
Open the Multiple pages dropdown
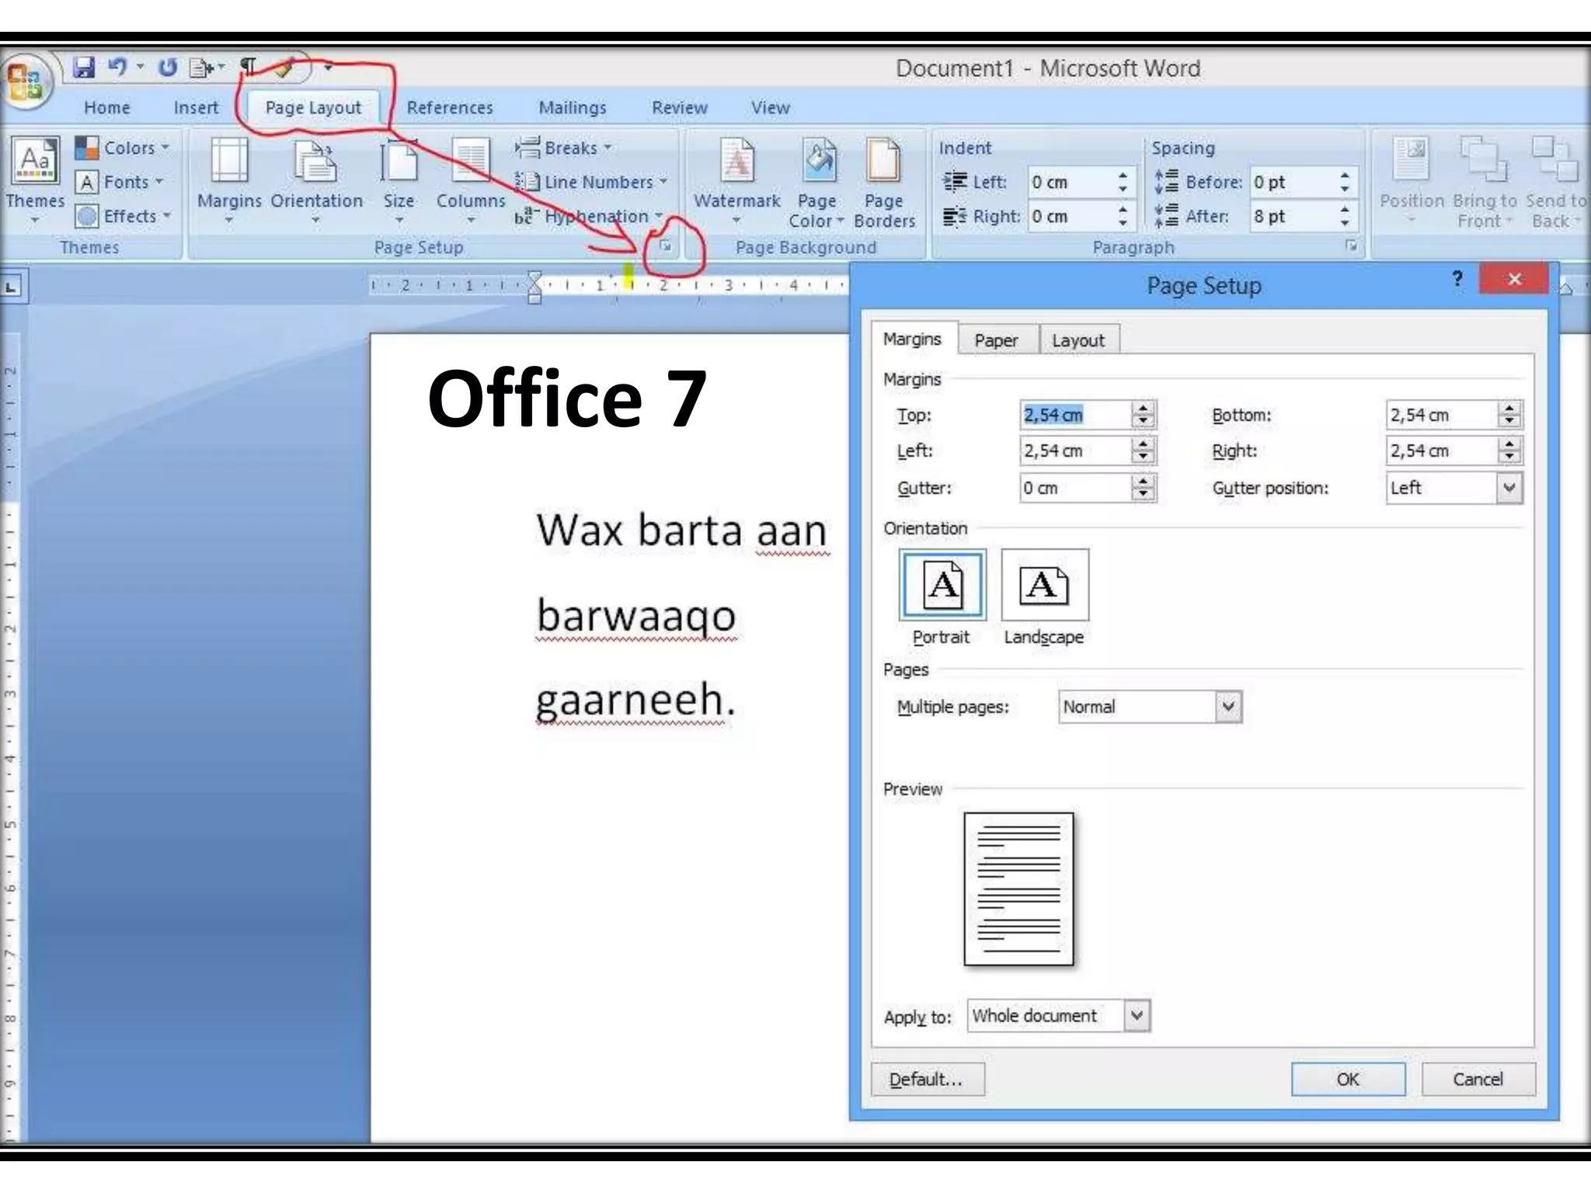(1228, 707)
